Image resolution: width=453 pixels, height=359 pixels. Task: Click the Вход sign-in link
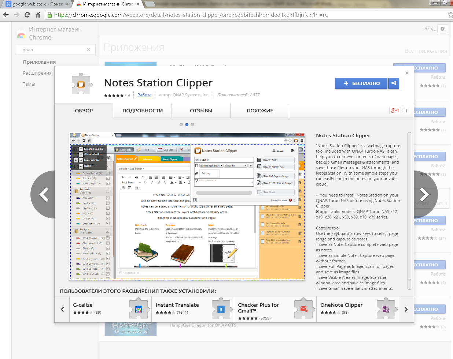(x=430, y=29)
